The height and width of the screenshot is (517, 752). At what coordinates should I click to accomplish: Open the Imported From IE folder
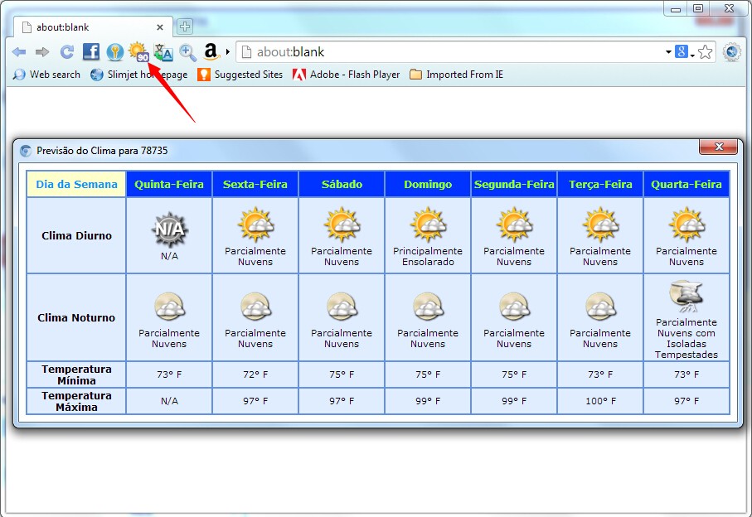[456, 75]
